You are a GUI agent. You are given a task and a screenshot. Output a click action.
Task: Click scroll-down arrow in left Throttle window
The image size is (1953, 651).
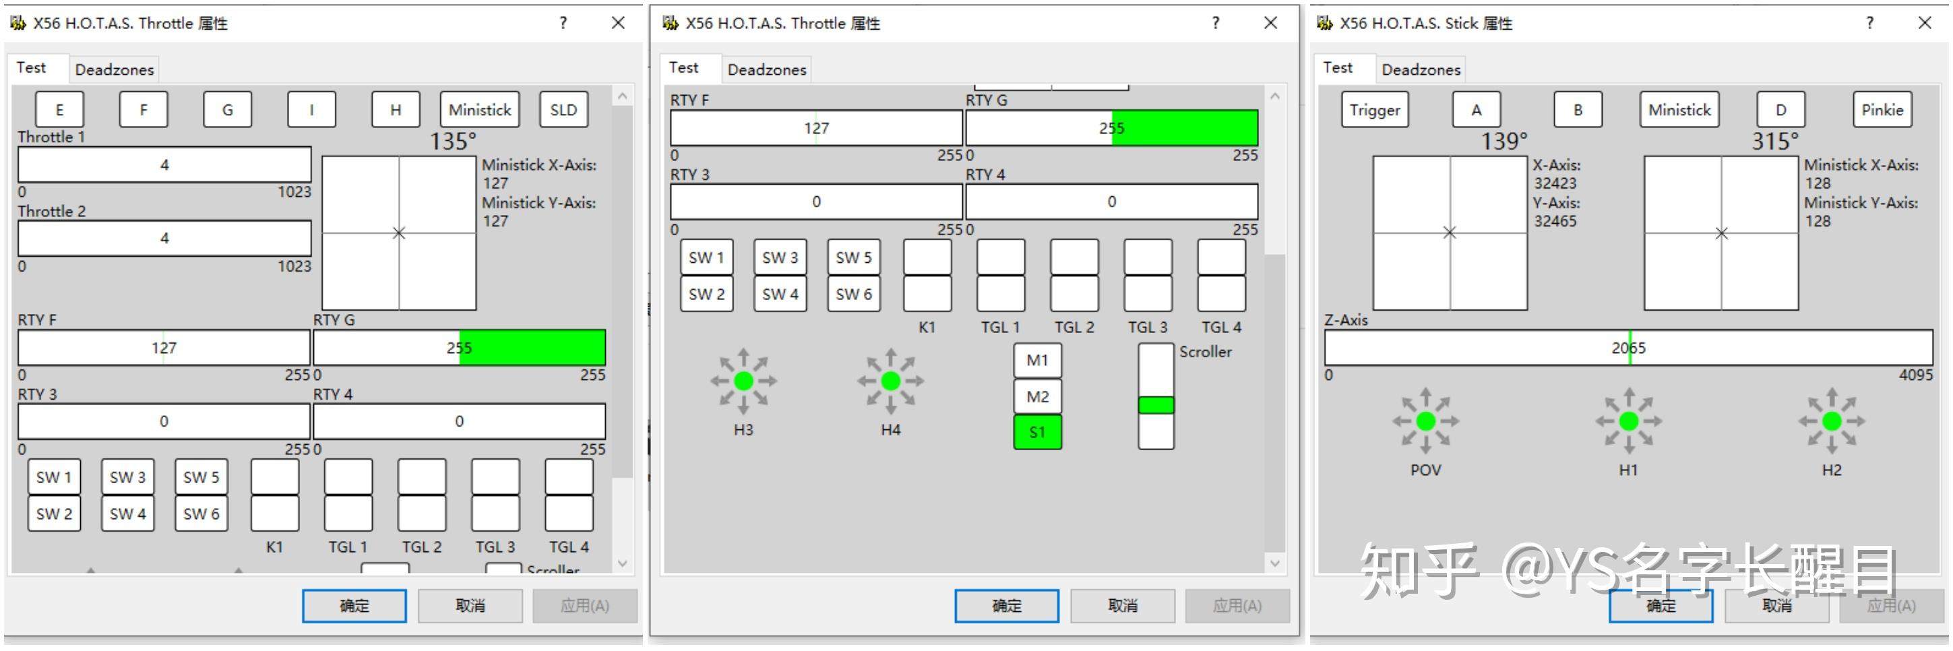click(623, 563)
